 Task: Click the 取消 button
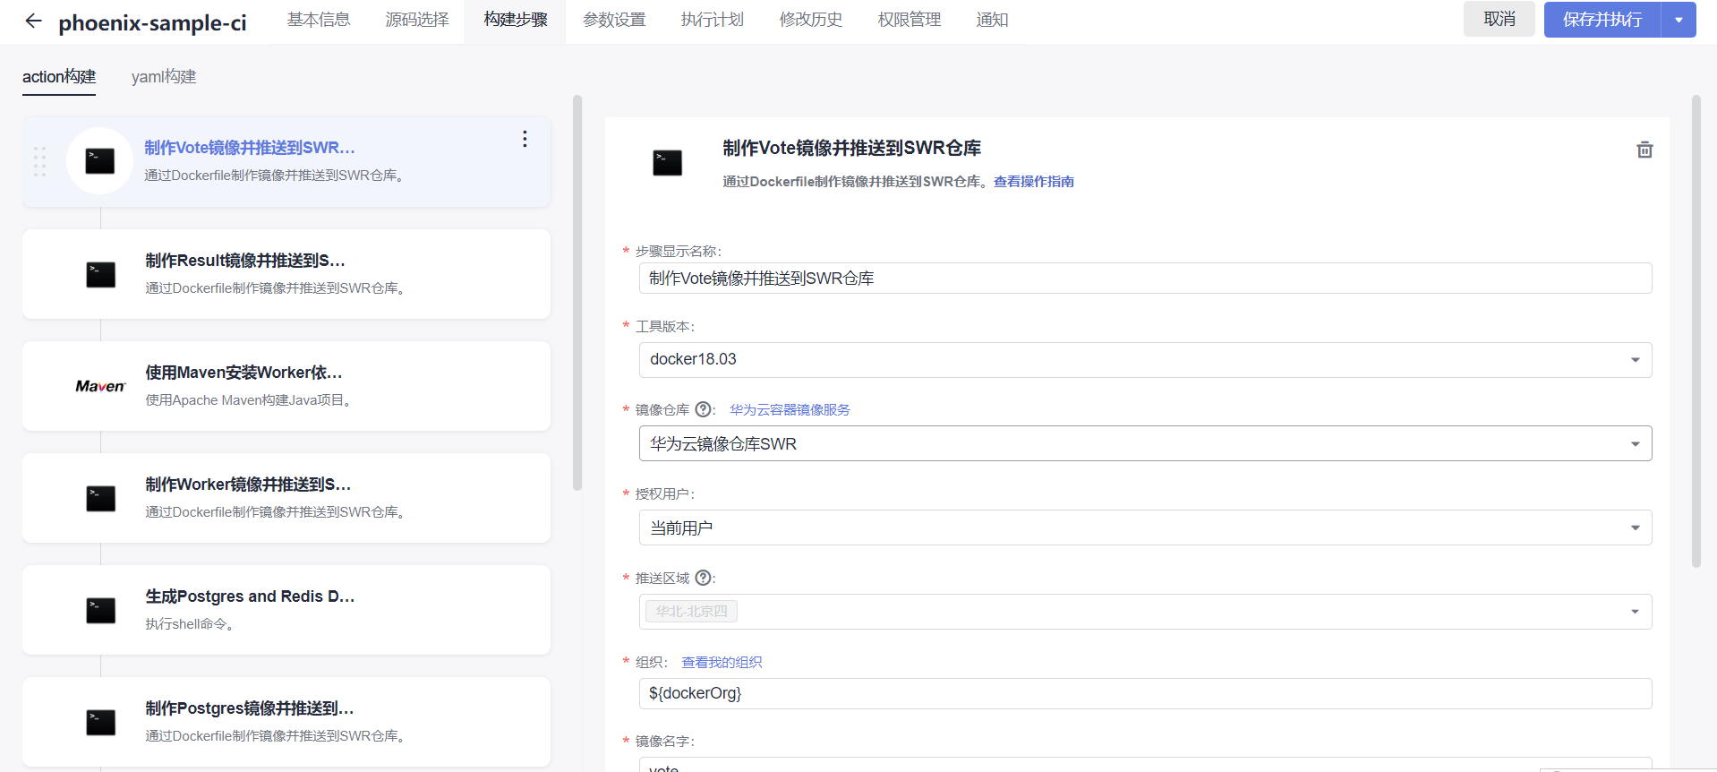pyautogui.click(x=1499, y=20)
